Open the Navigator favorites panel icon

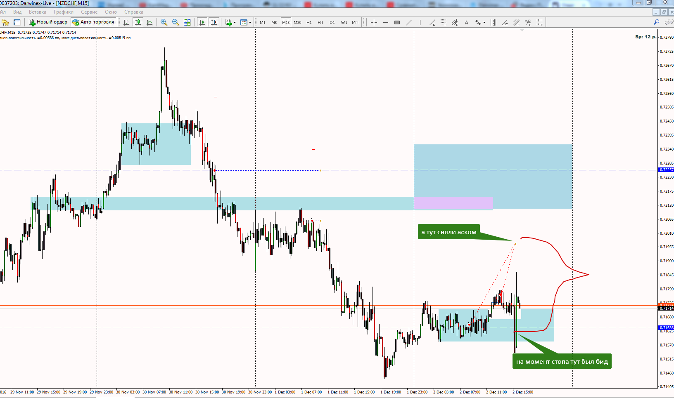coord(5,22)
